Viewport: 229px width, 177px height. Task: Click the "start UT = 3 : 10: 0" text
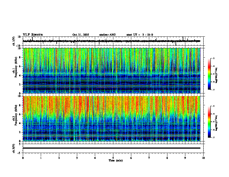click(x=140, y=35)
